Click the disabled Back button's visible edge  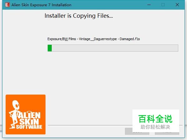point(128,131)
